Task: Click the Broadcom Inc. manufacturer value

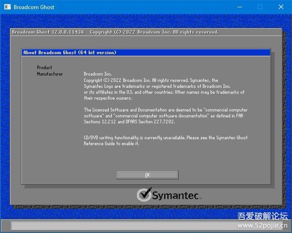Action: (x=98, y=74)
